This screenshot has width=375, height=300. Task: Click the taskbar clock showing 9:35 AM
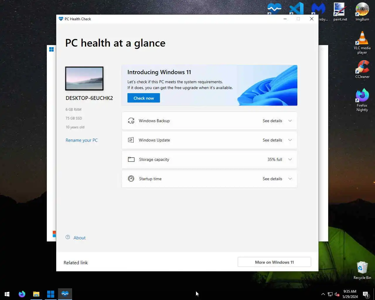click(x=350, y=294)
